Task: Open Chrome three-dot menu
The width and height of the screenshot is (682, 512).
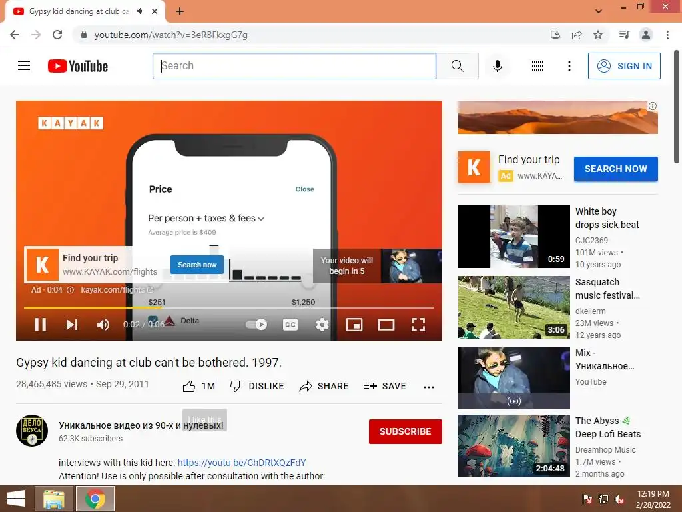Action: pos(667,35)
